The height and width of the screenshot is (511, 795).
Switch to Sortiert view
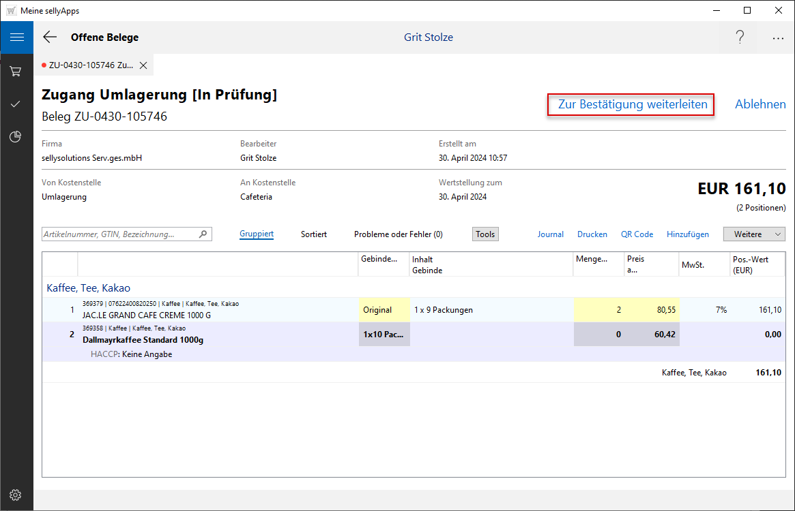(314, 234)
